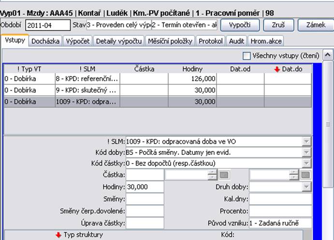Click the gray icon button above Druh doby arrow
Viewport: 334px width, 240px height.
[305, 175]
